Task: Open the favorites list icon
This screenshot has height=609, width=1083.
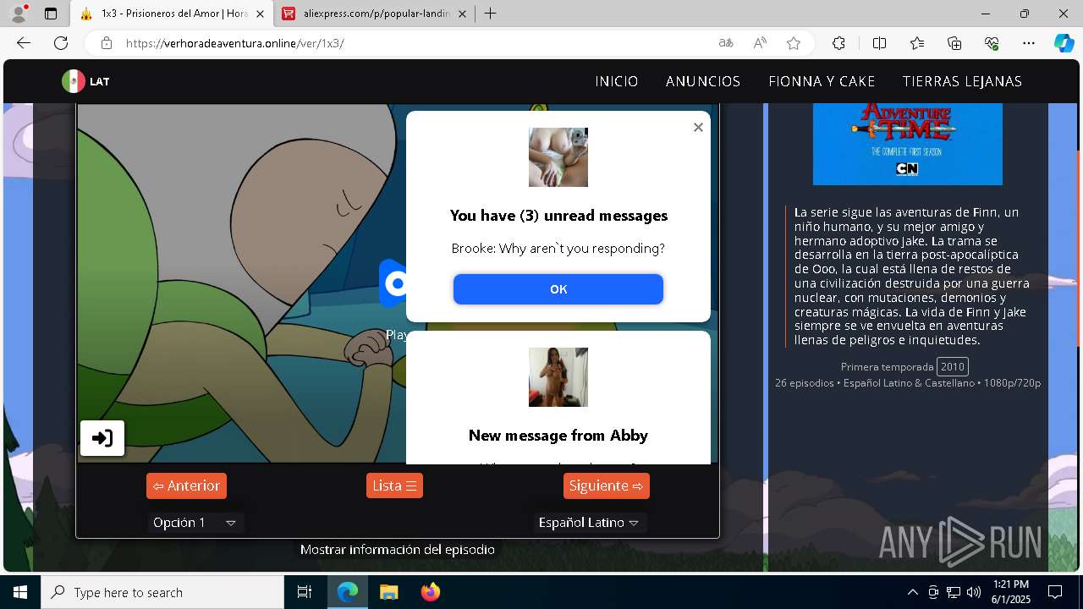Action: pyautogui.click(x=917, y=43)
